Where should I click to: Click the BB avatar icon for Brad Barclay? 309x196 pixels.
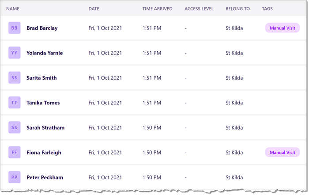tap(15, 28)
